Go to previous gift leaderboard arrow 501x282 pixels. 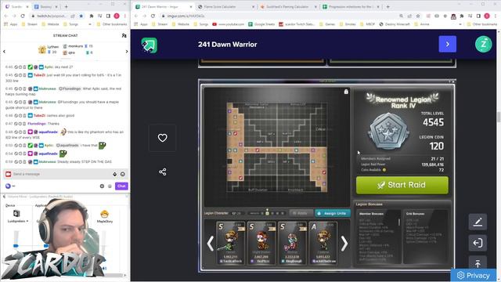click(4, 51)
